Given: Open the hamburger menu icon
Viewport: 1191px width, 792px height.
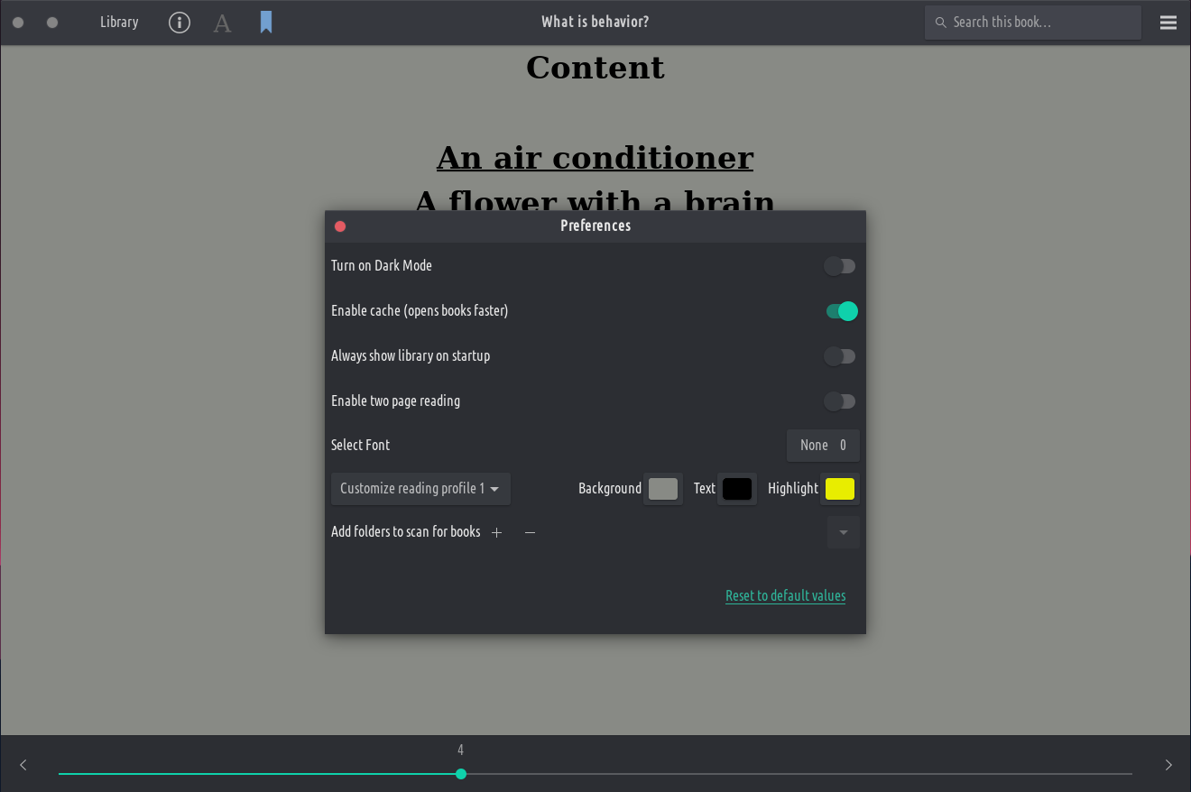Looking at the screenshot, I should click(1168, 23).
